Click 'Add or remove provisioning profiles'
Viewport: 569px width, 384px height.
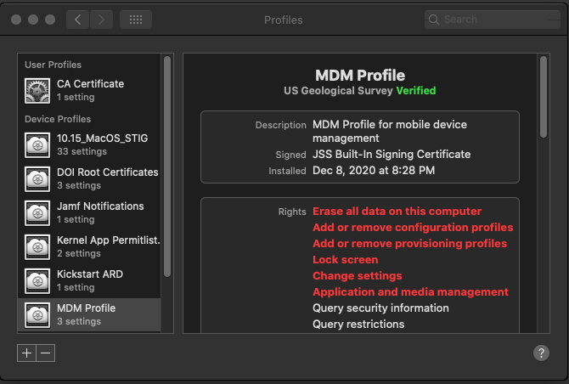[409, 244]
